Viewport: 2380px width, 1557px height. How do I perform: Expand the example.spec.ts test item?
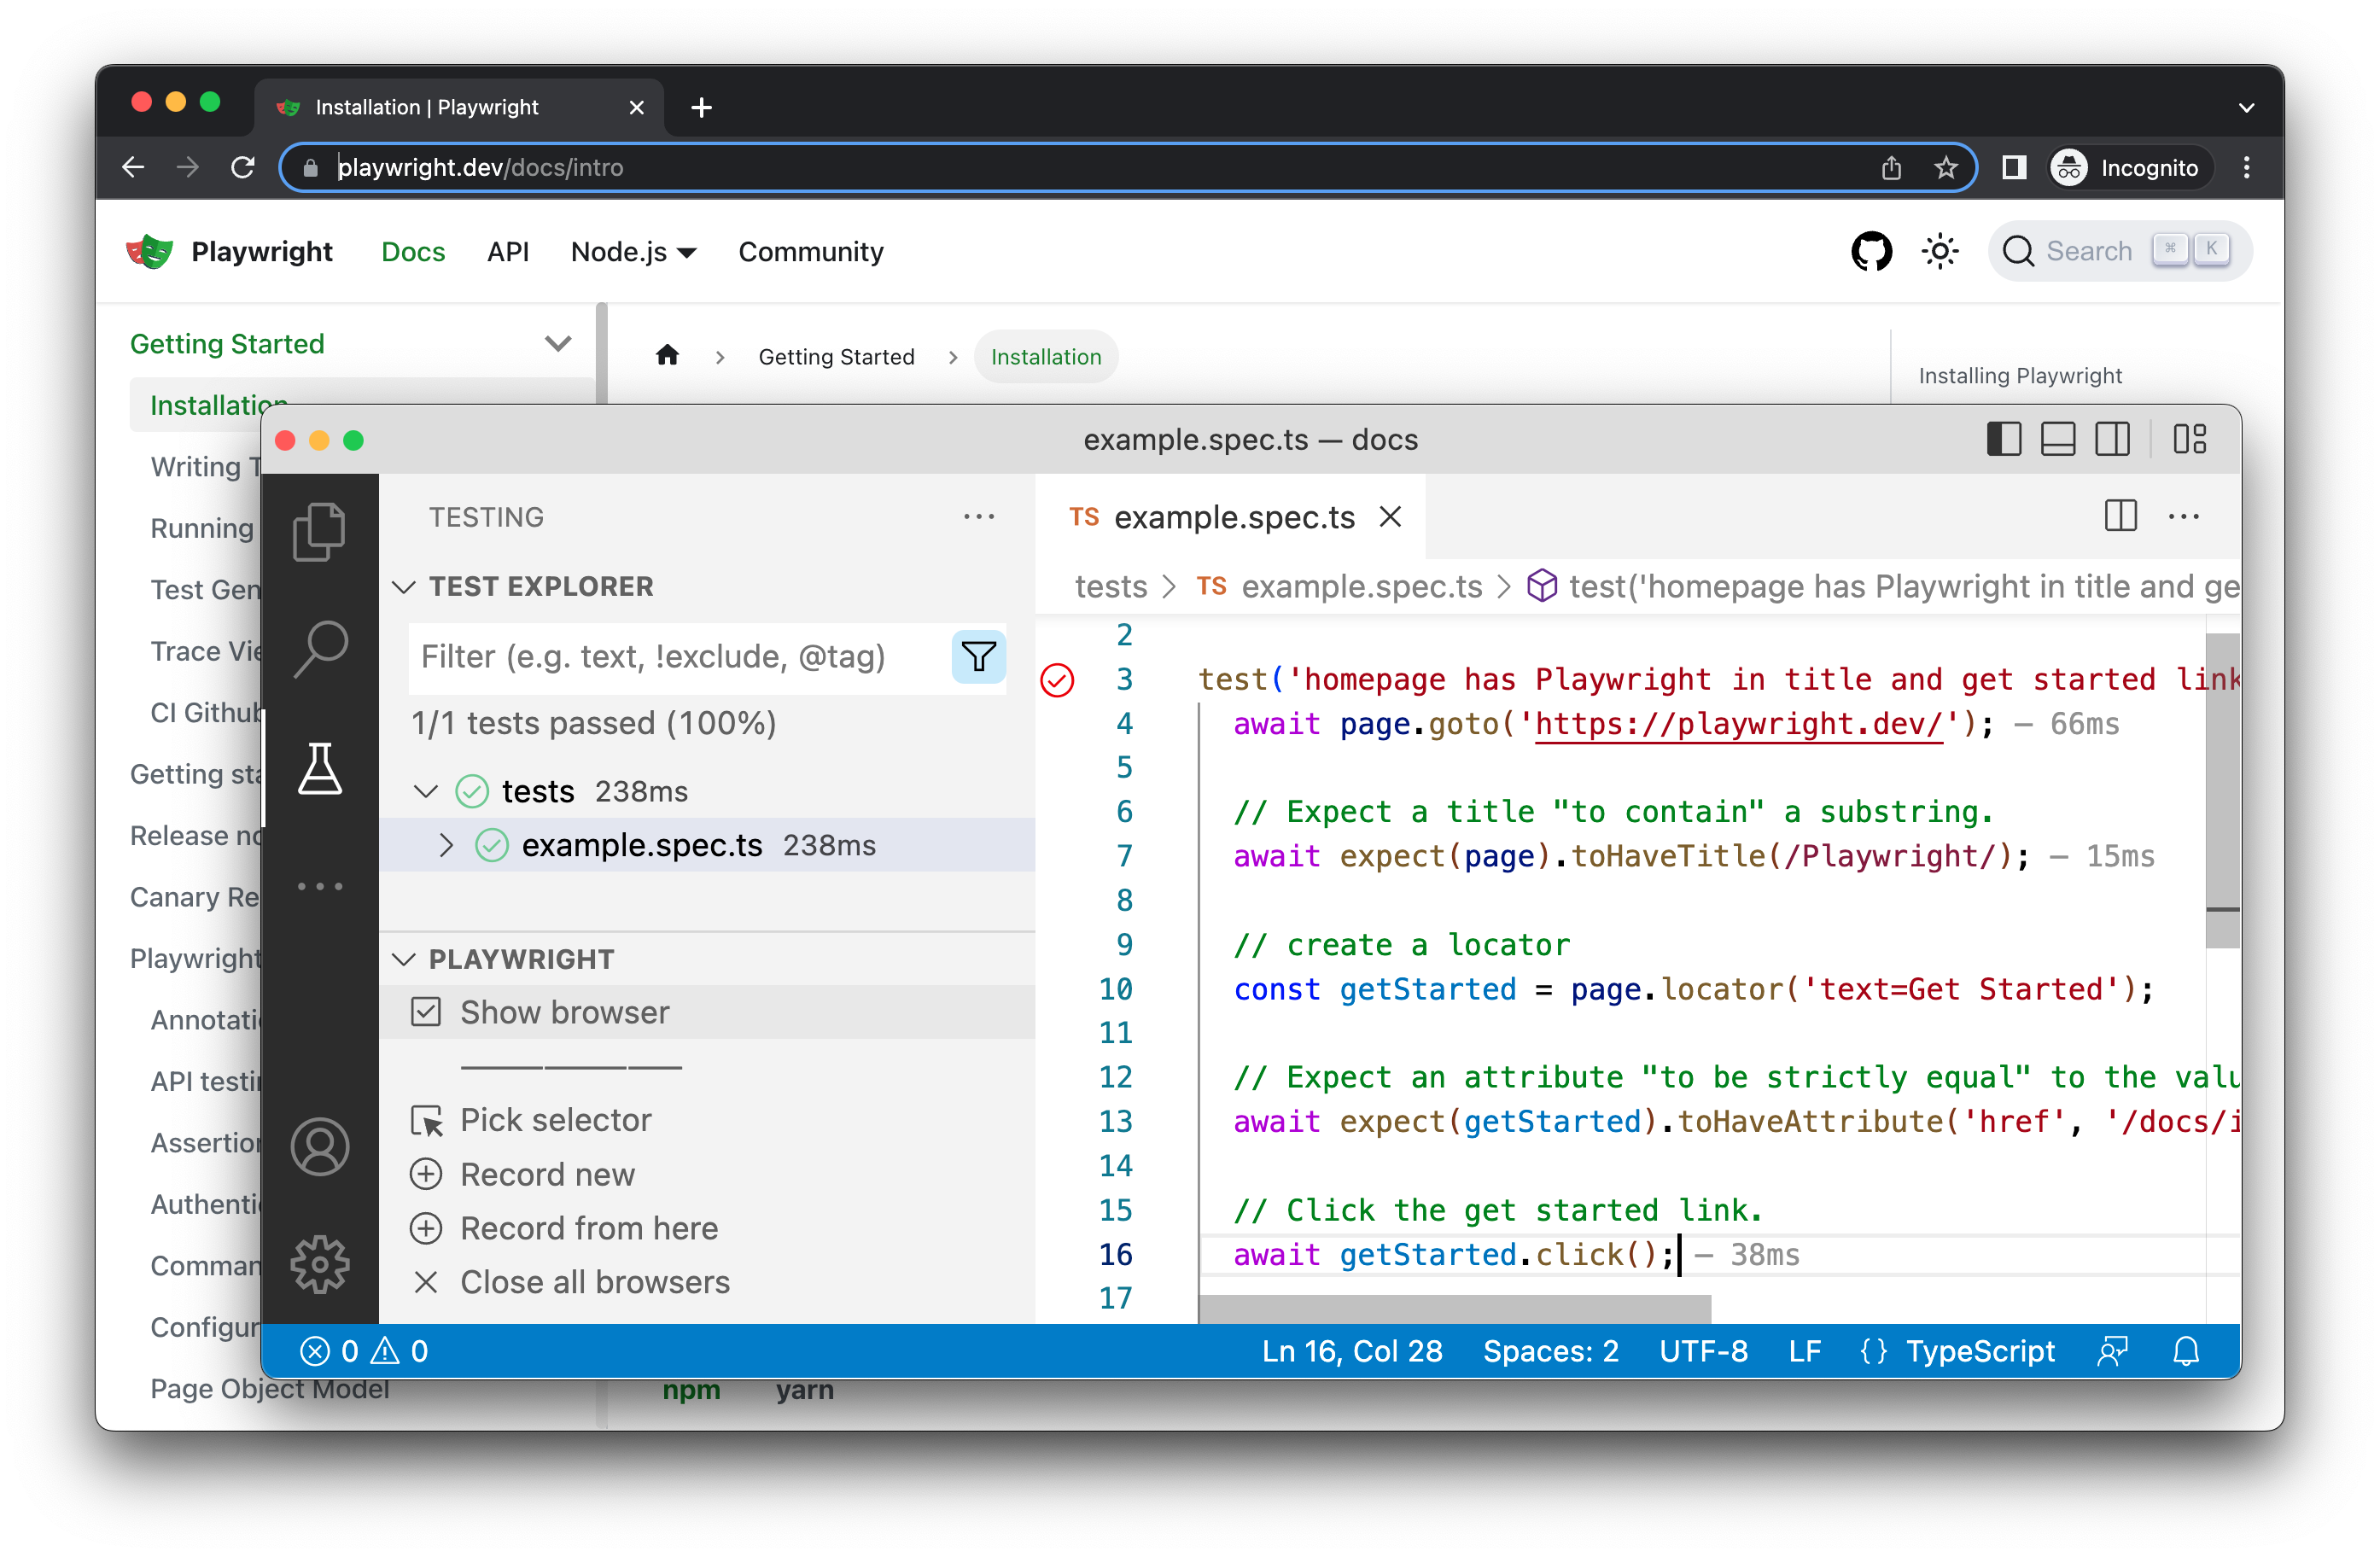click(448, 845)
